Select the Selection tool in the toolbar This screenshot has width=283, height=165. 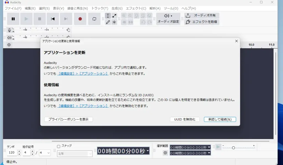pyautogui.click(x=108, y=16)
